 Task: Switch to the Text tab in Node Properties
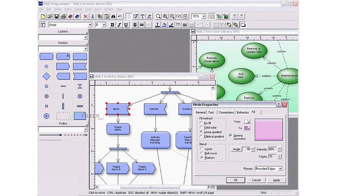[x=211, y=113]
